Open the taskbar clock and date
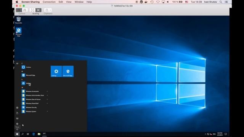 (x=220, y=134)
